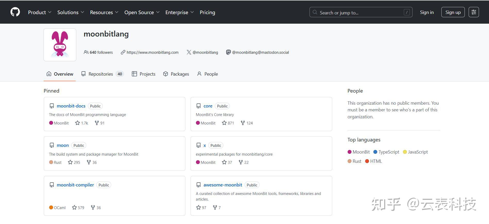Image resolution: width=489 pixels, height=224 pixels.
Task: Switch to the Repositories tab
Action: [x=102, y=74]
